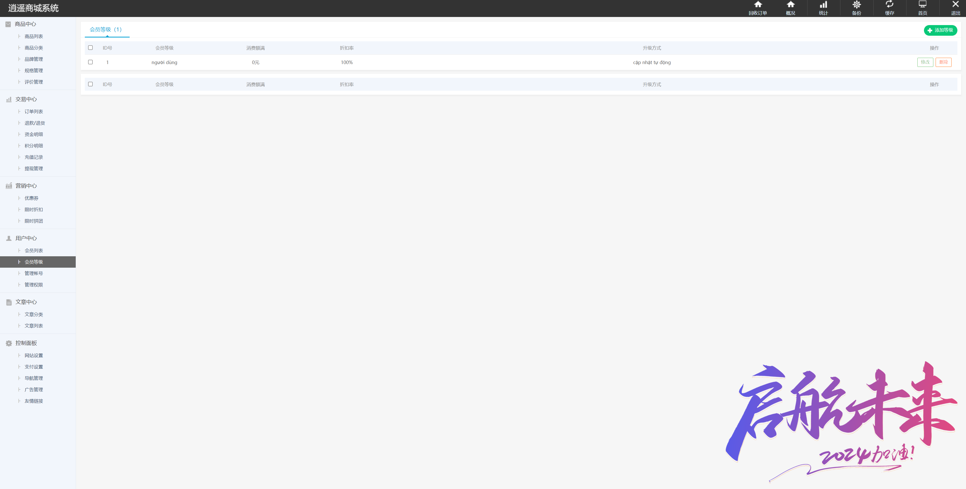Click the 交易中心 section heading

pos(26,99)
